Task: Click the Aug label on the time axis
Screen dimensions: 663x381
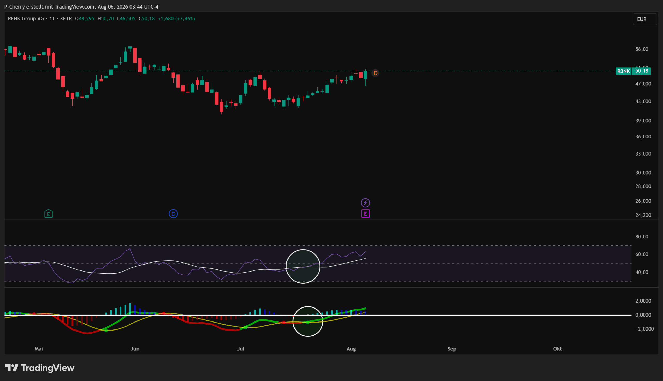Action: (x=351, y=349)
